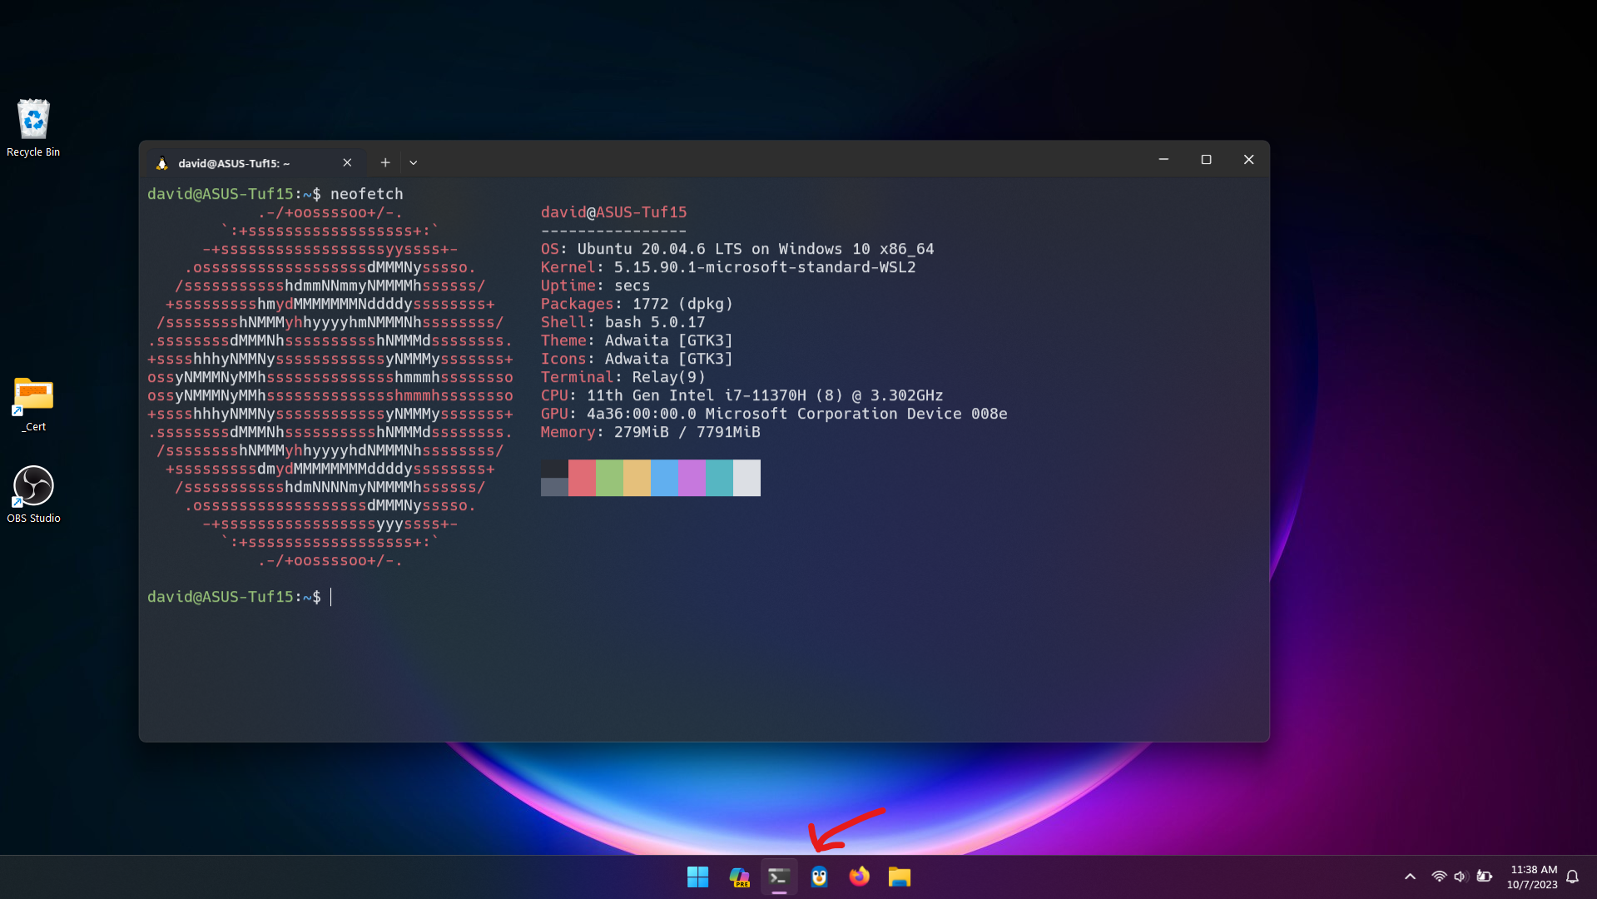
Task: Expand hidden icons in the system tray
Action: click(1411, 877)
